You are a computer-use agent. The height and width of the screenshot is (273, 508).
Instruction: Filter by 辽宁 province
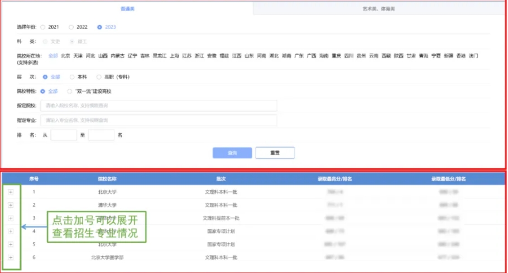132,56
